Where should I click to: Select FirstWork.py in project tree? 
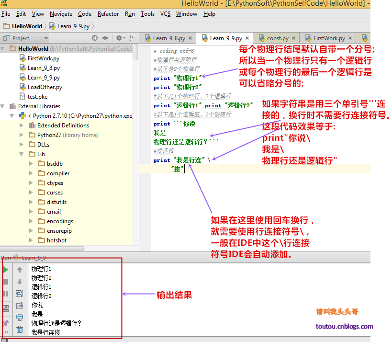(x=40, y=58)
